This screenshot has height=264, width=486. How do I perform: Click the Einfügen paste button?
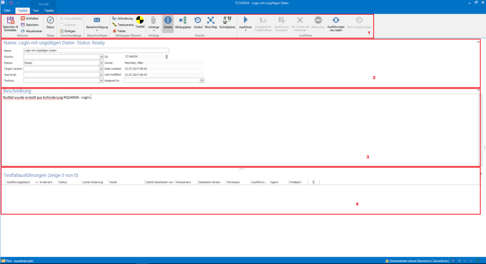(68, 31)
